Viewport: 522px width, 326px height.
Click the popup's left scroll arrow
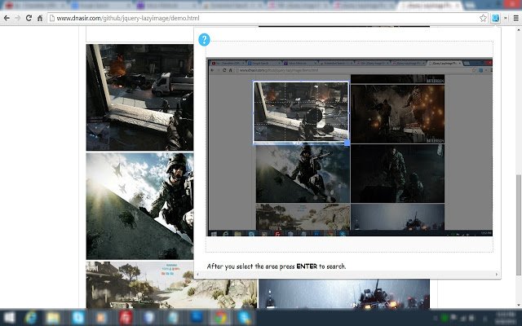197,275
